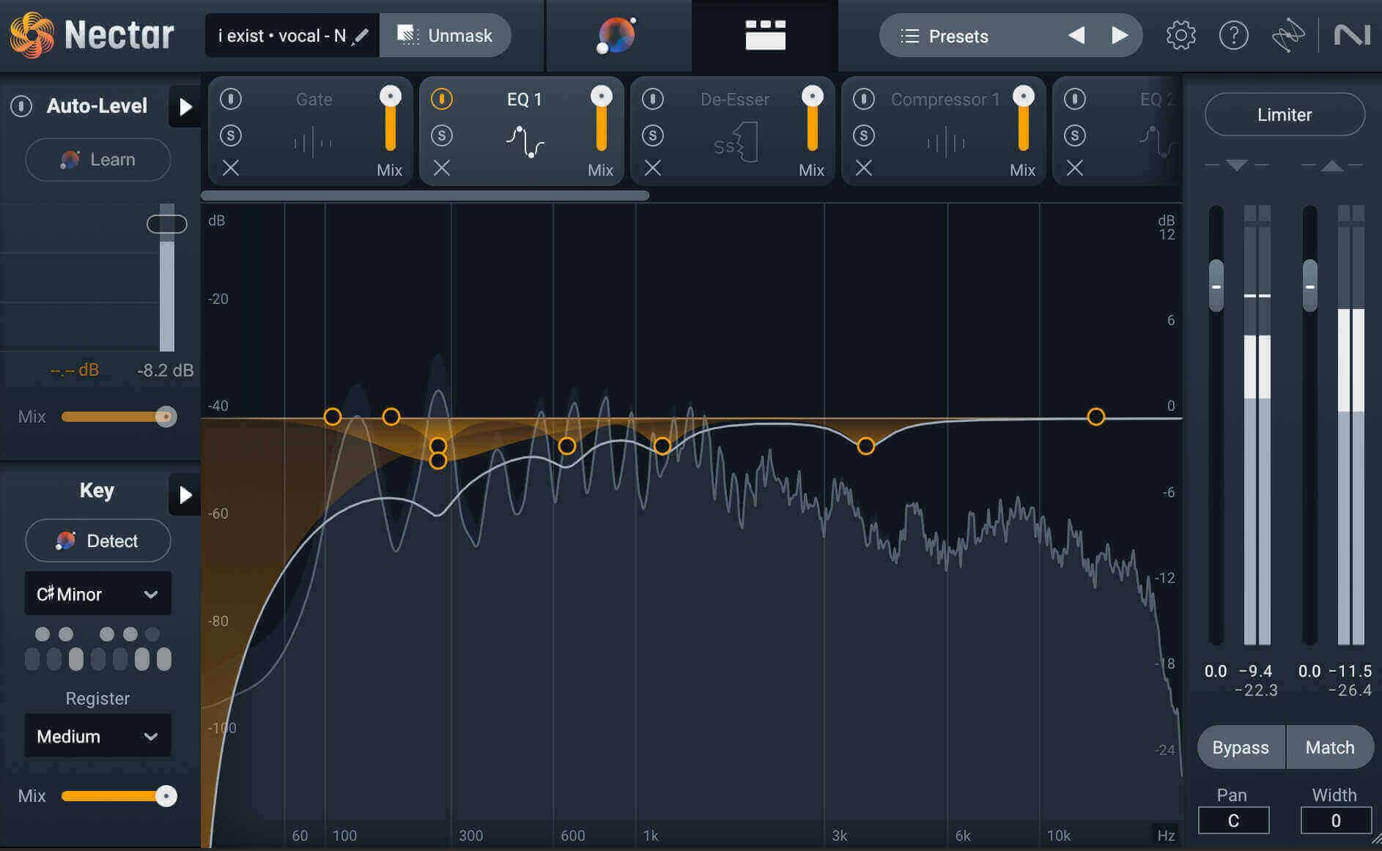
Task: Open the Presets menu
Action: click(958, 36)
